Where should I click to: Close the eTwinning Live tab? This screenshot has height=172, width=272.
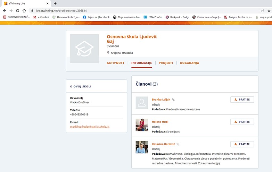[x=47, y=3]
